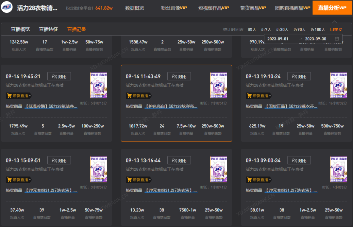Screen dimensions: 353x227
Task: Click PK对比 on the 09-13 19:10:24 live
Action: 299,76
